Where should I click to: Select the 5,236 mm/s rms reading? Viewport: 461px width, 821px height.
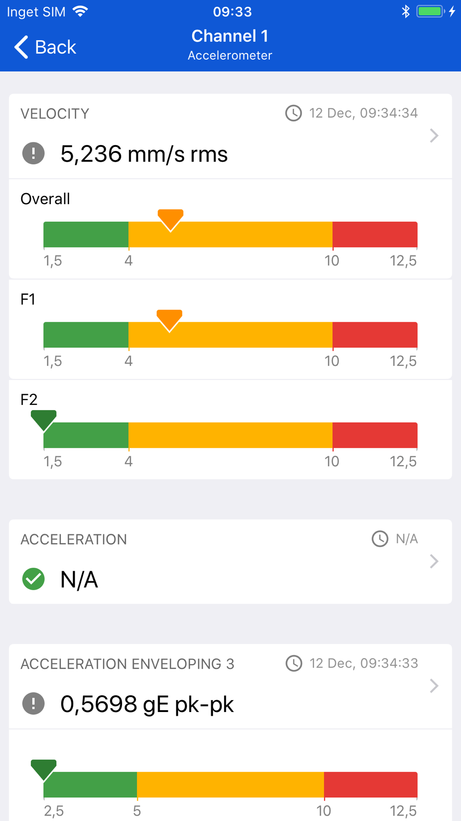144,154
